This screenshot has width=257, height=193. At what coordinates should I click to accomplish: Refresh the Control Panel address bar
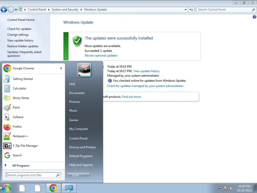tap(191, 10)
